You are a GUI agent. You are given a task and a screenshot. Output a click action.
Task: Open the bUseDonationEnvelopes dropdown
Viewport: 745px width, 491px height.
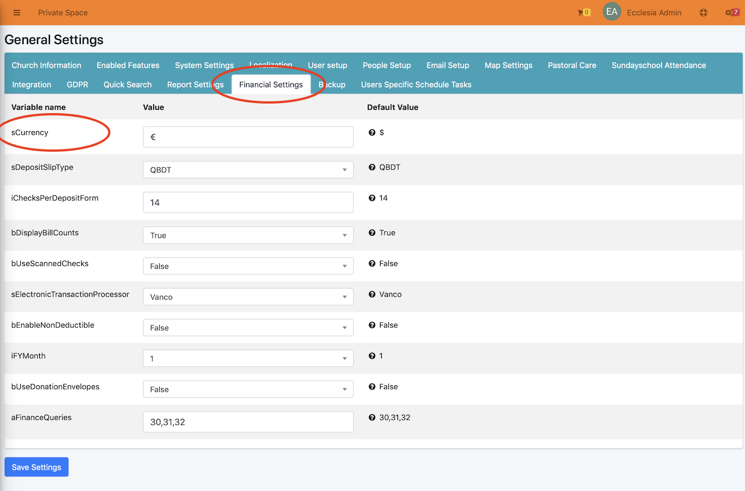tap(248, 389)
